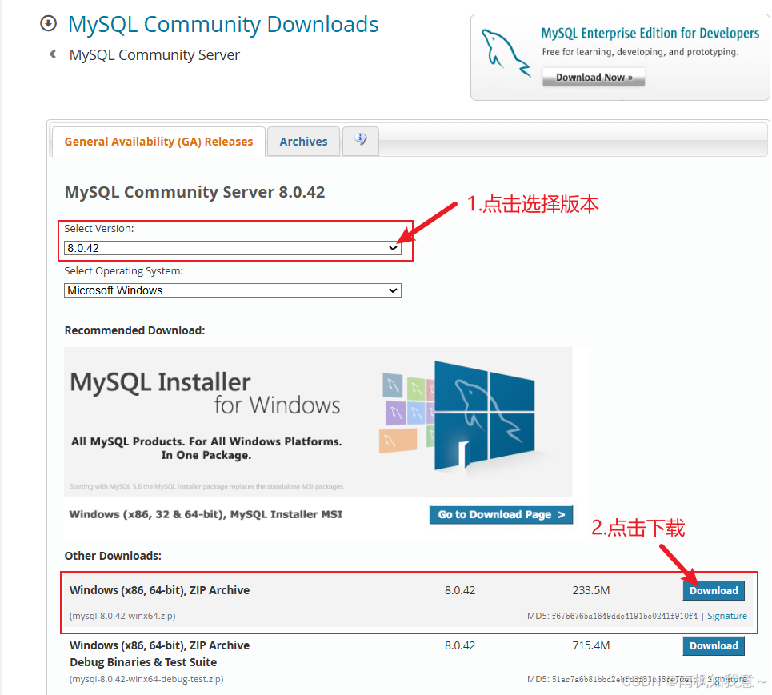Click 'Windows (x86, 32 & 64-bit), MySQL Installer MSI'

coord(206,514)
